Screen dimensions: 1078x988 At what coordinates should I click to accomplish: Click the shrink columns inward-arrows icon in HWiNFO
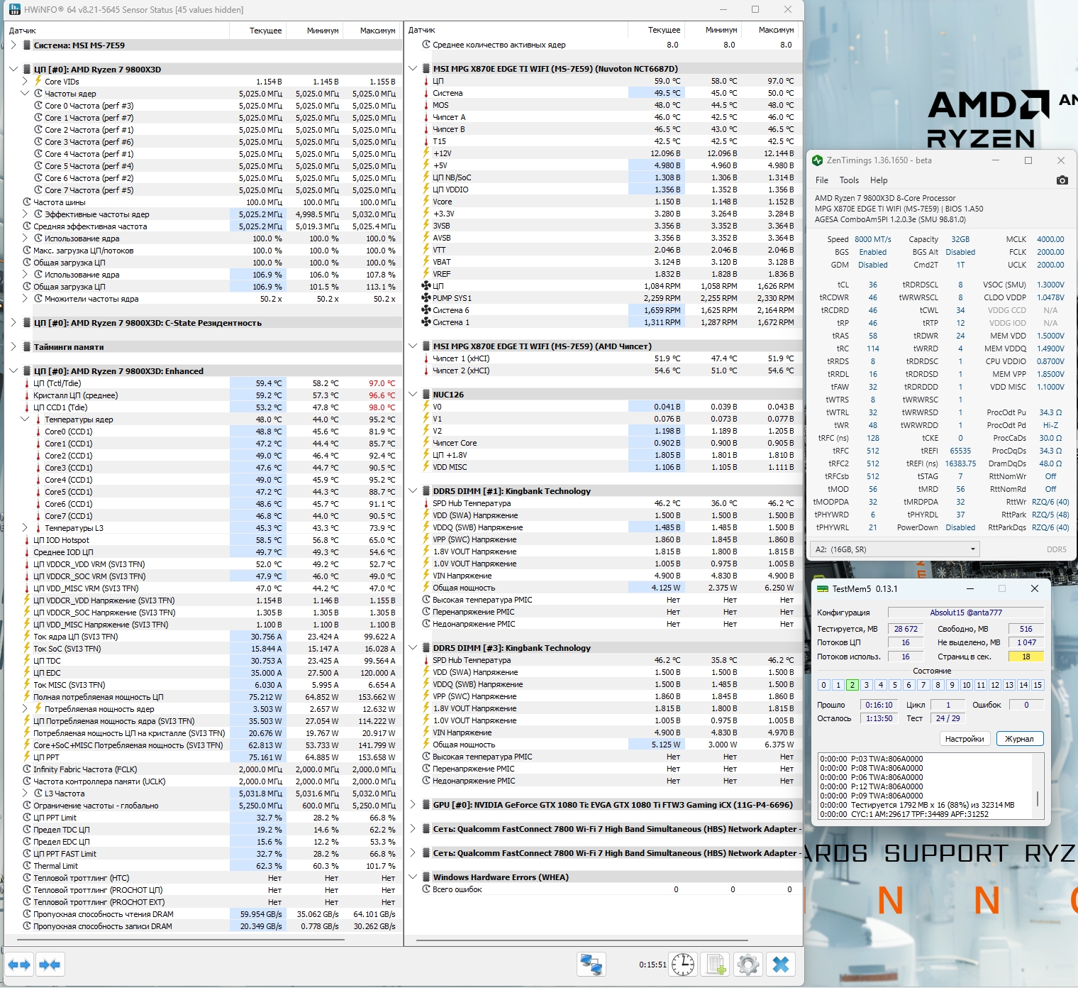tap(50, 965)
